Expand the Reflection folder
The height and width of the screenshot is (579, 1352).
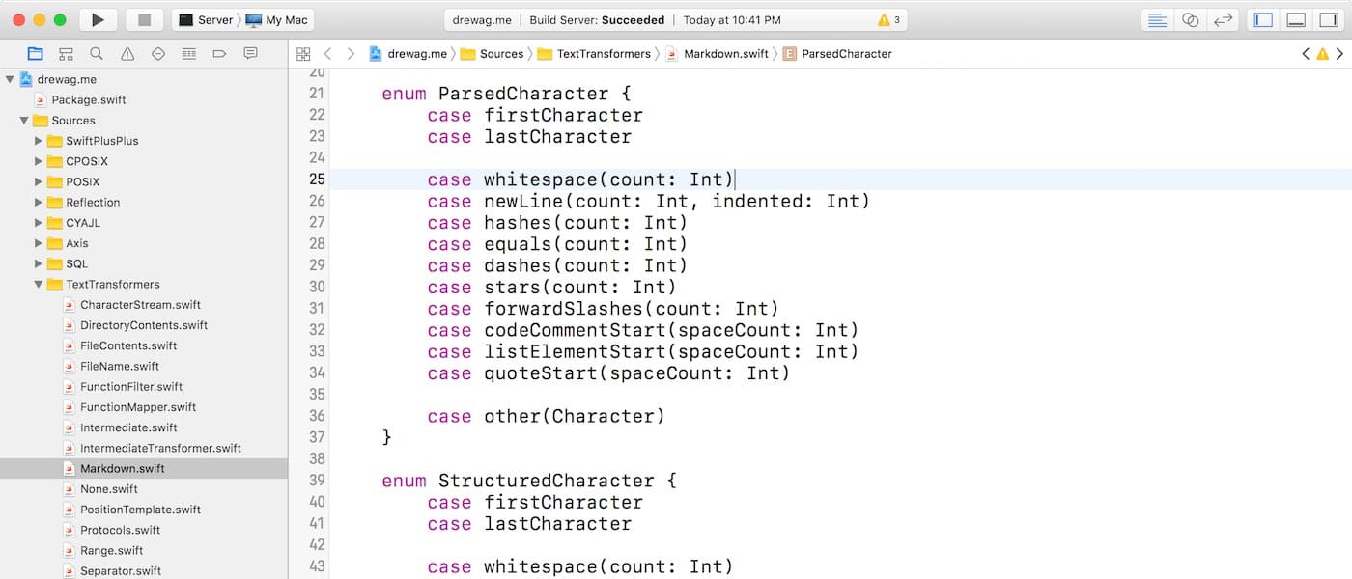[x=39, y=203]
